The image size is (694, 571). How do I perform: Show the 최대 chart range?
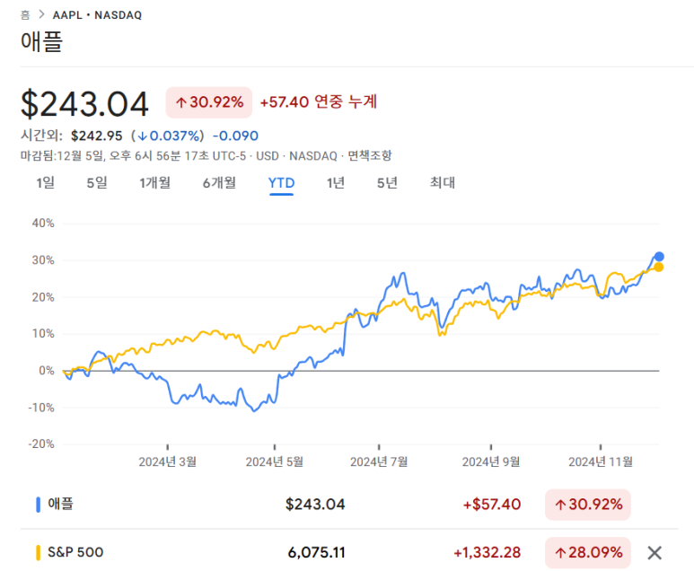[443, 182]
